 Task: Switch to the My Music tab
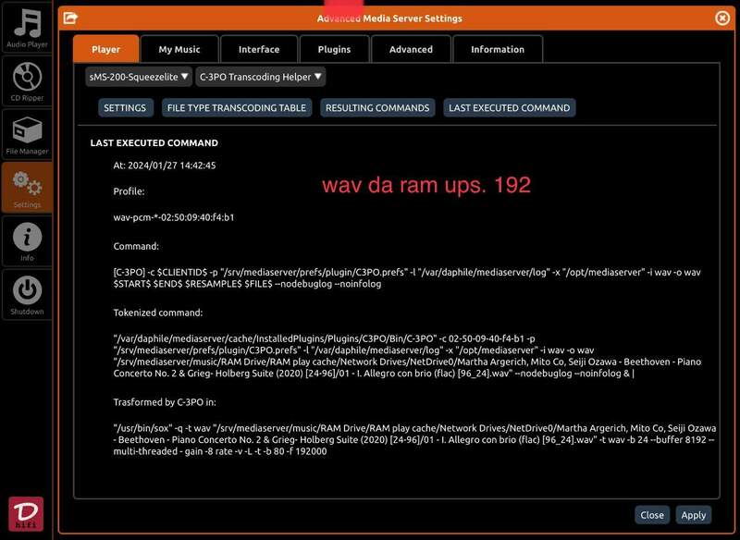point(179,49)
